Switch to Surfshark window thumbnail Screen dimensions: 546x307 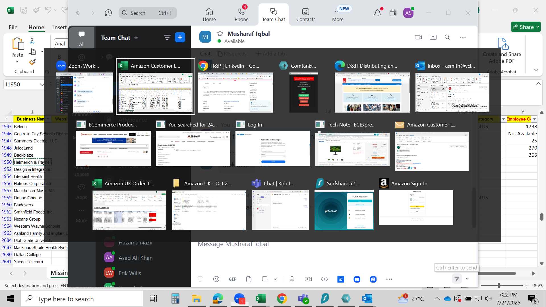[344, 210]
